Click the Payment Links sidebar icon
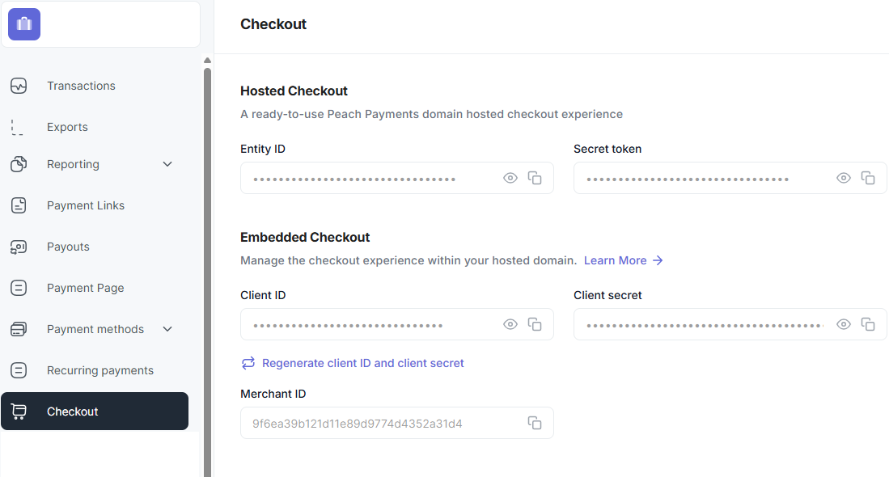 click(x=19, y=205)
